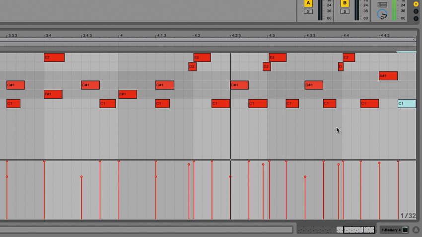Select the E2 note starting at 4.2

click(202, 58)
